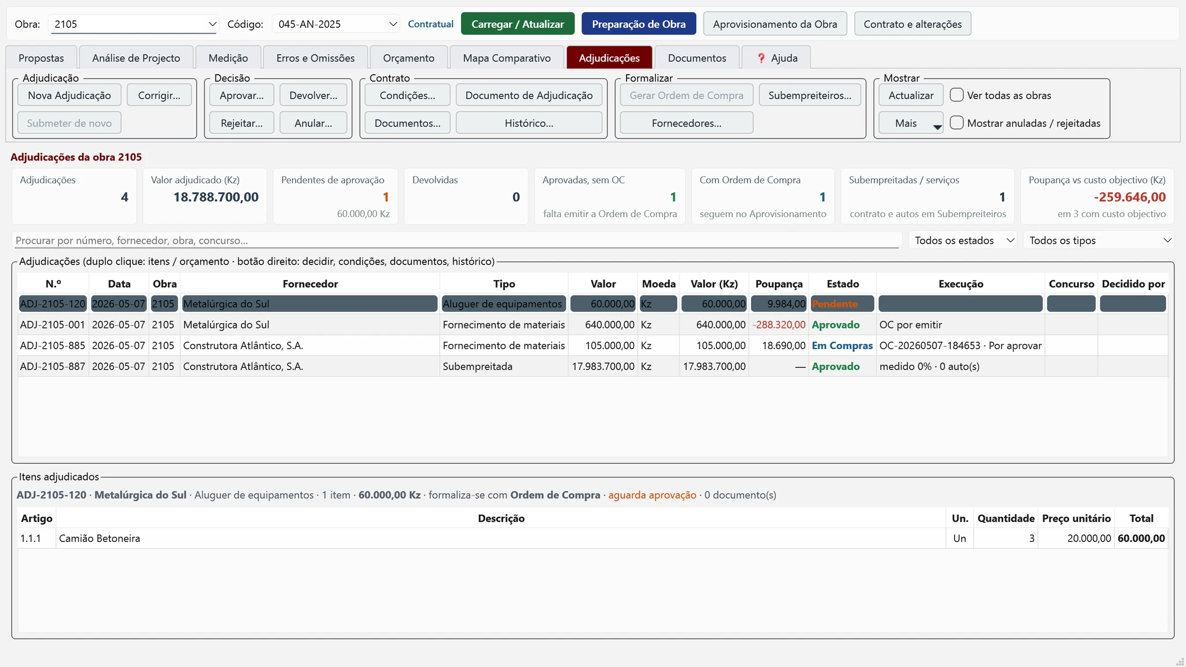Click Aprovisionamento da Obra button

click(775, 24)
